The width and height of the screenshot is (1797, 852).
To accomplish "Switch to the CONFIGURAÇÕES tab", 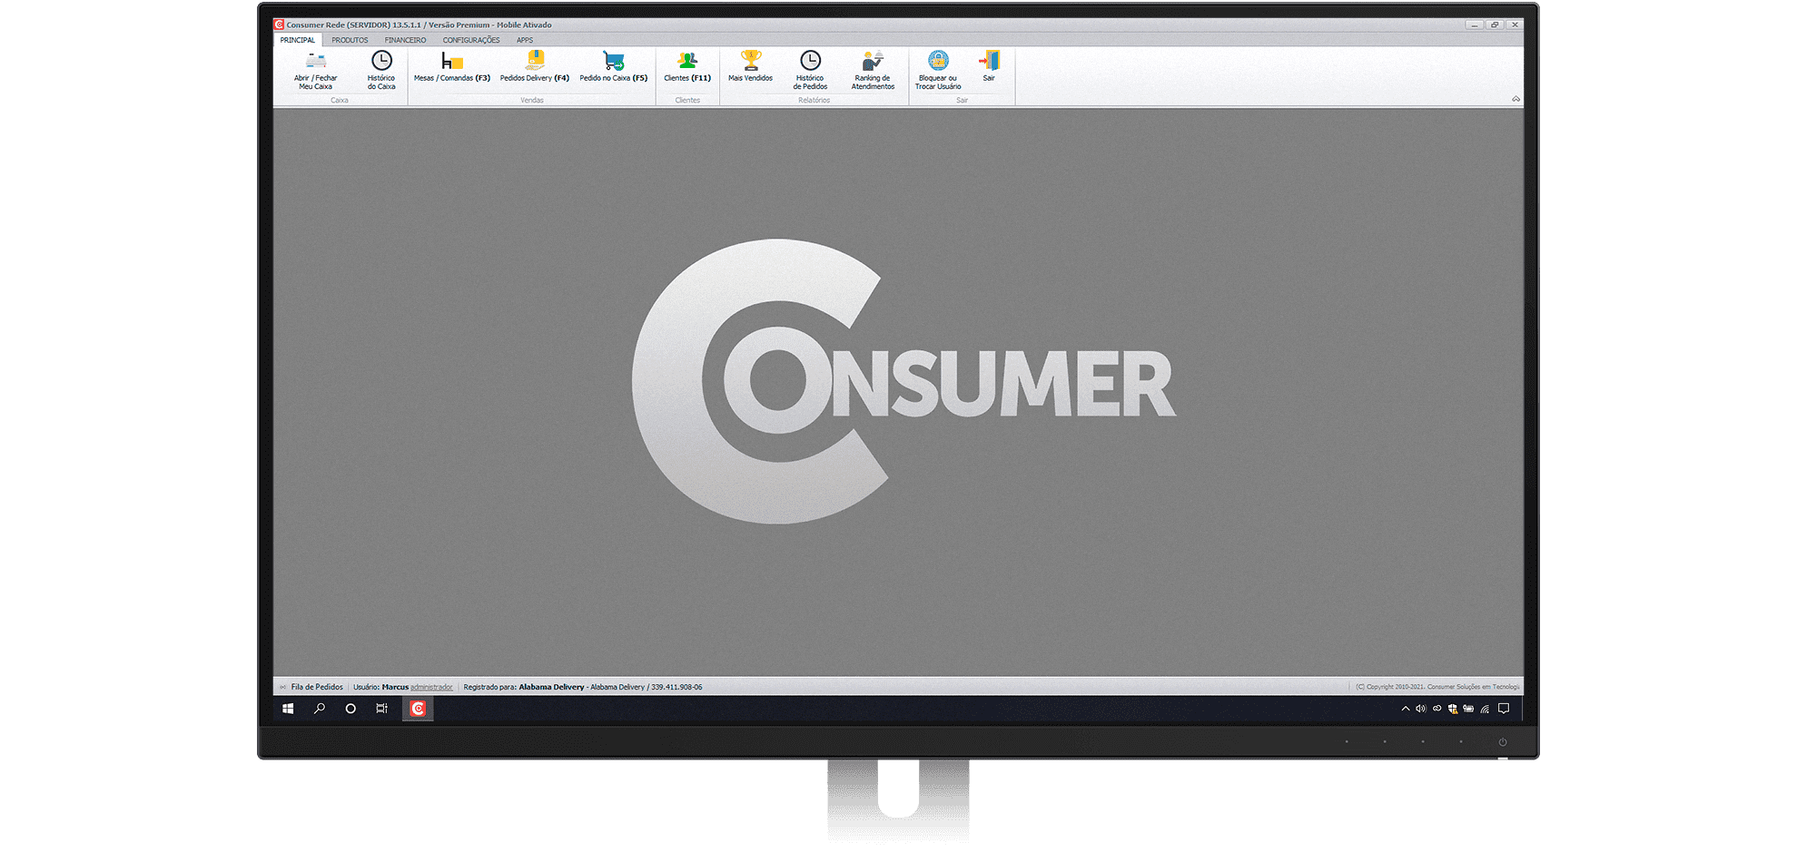I will (x=471, y=40).
